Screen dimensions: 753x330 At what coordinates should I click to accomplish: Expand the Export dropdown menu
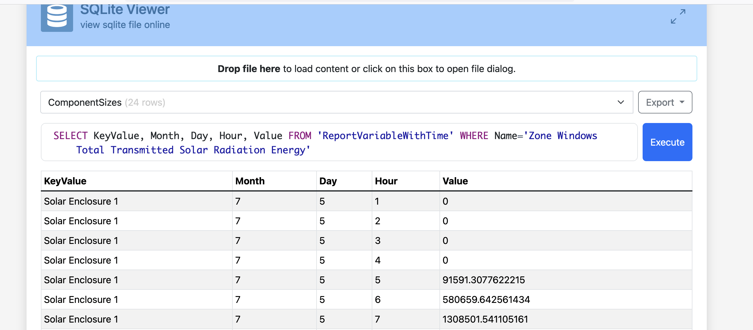(665, 102)
